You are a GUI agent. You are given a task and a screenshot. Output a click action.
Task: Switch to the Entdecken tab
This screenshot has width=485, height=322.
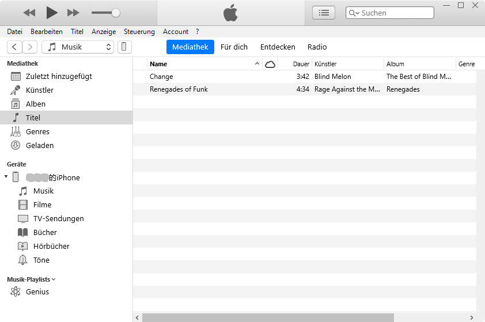(278, 47)
